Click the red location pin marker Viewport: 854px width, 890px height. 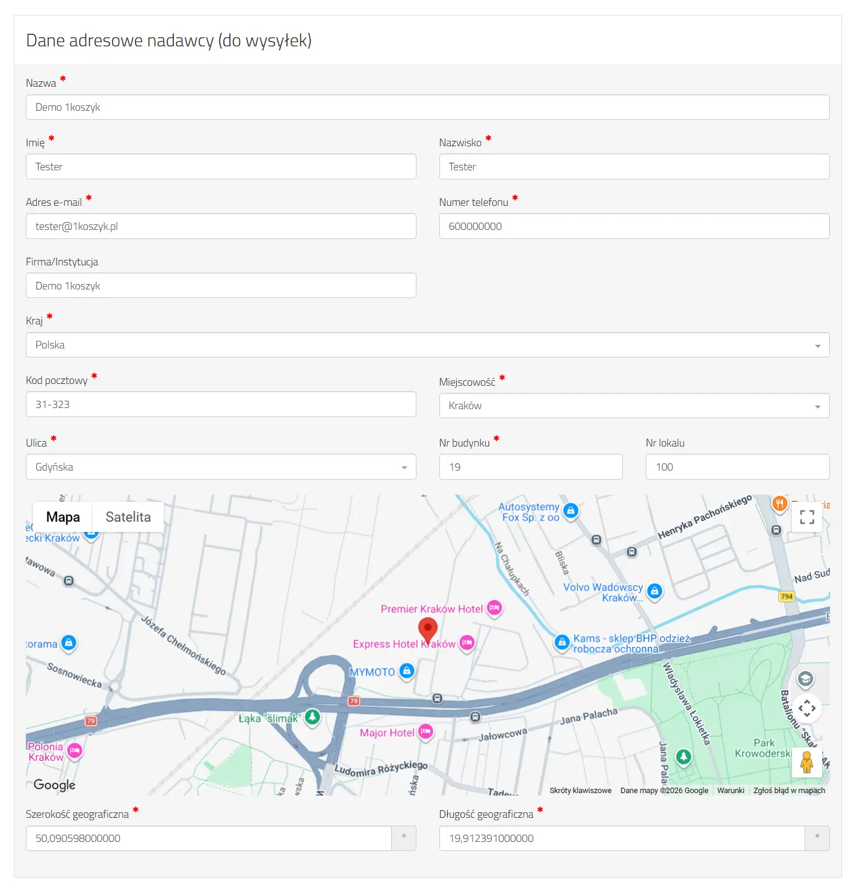coord(428,631)
